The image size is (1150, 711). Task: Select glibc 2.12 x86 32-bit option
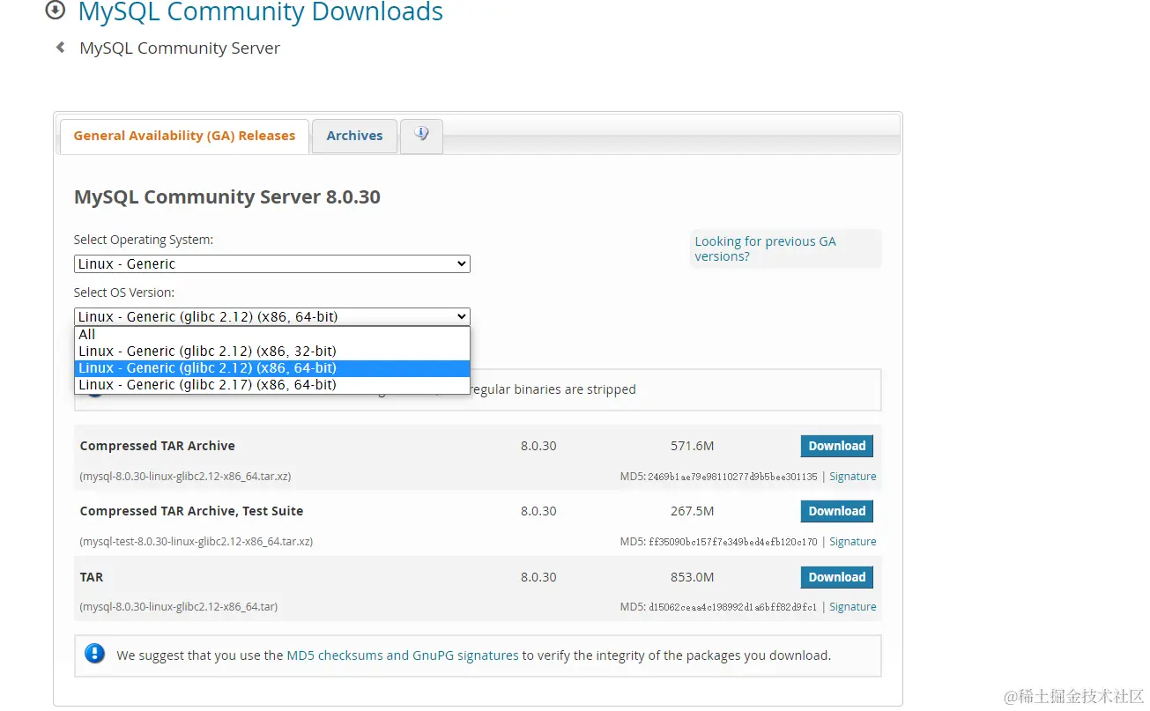click(x=272, y=352)
